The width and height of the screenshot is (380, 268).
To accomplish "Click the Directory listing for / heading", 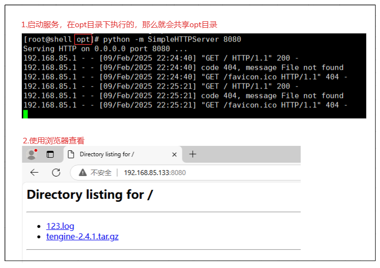I will click(x=89, y=195).
